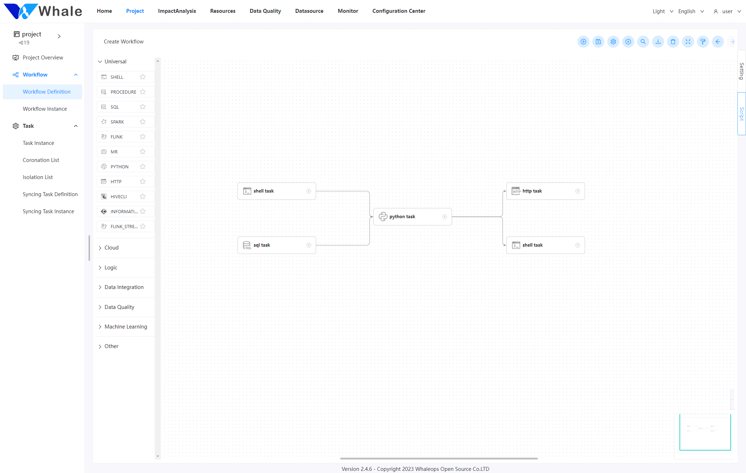Click the INFORMATICA task type icon

[x=104, y=211]
